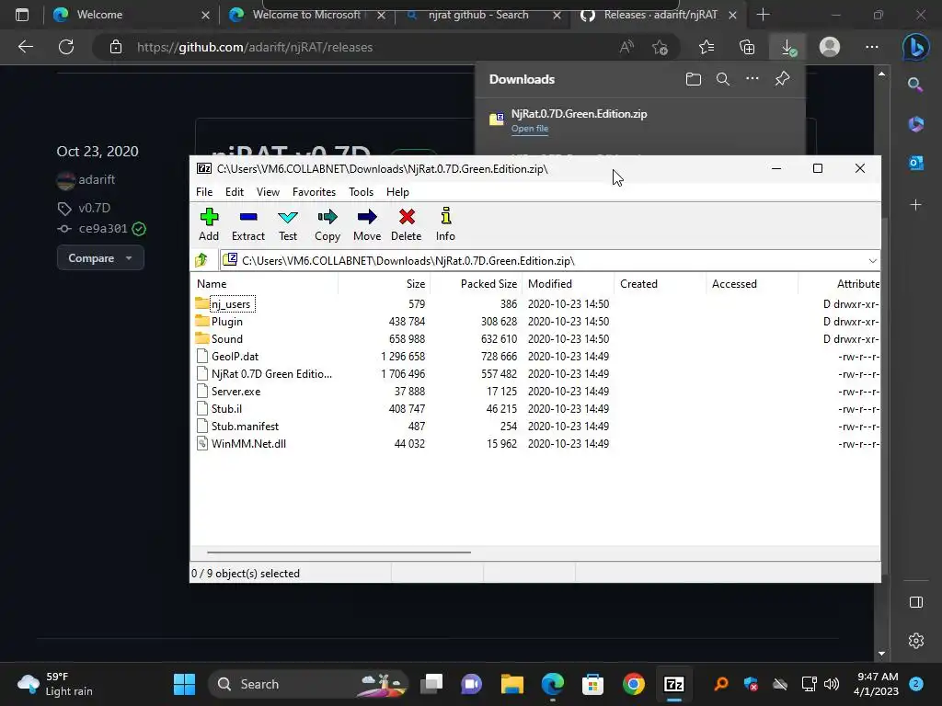Viewport: 942px width, 706px height.
Task: Click Read aloud icon in address bar
Action: pyautogui.click(x=626, y=47)
